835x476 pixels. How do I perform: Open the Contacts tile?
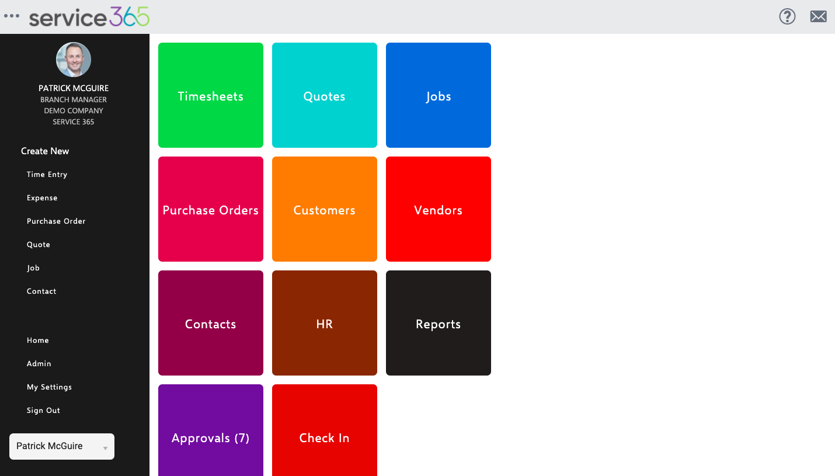[x=210, y=322]
